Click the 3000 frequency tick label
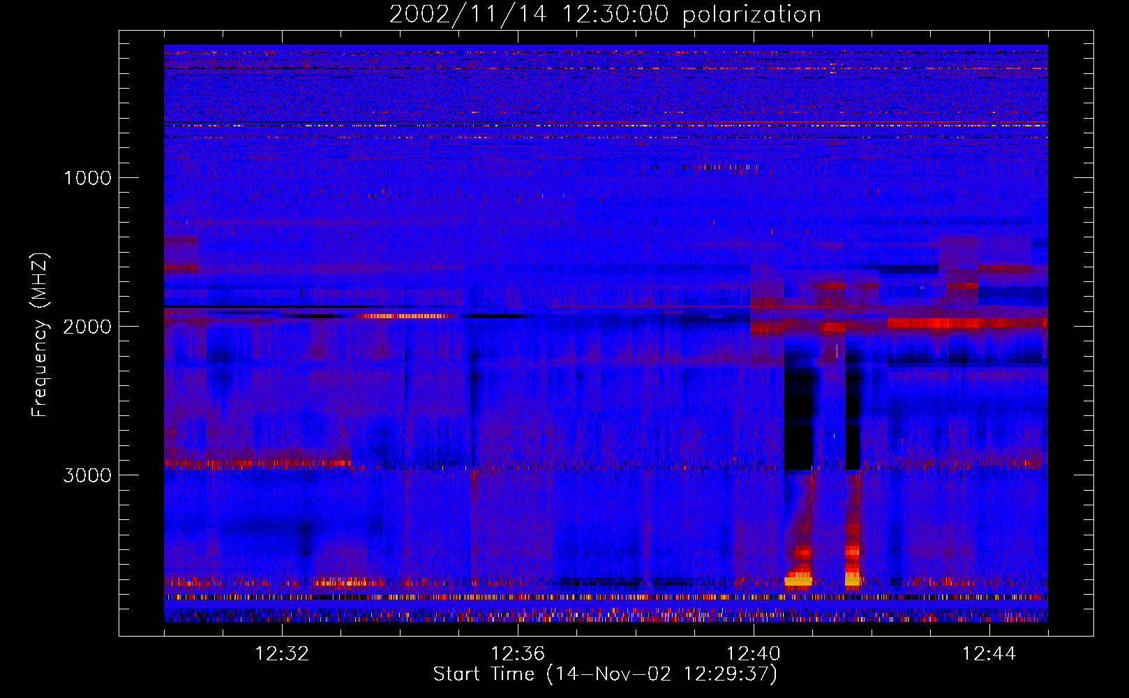 (x=87, y=475)
